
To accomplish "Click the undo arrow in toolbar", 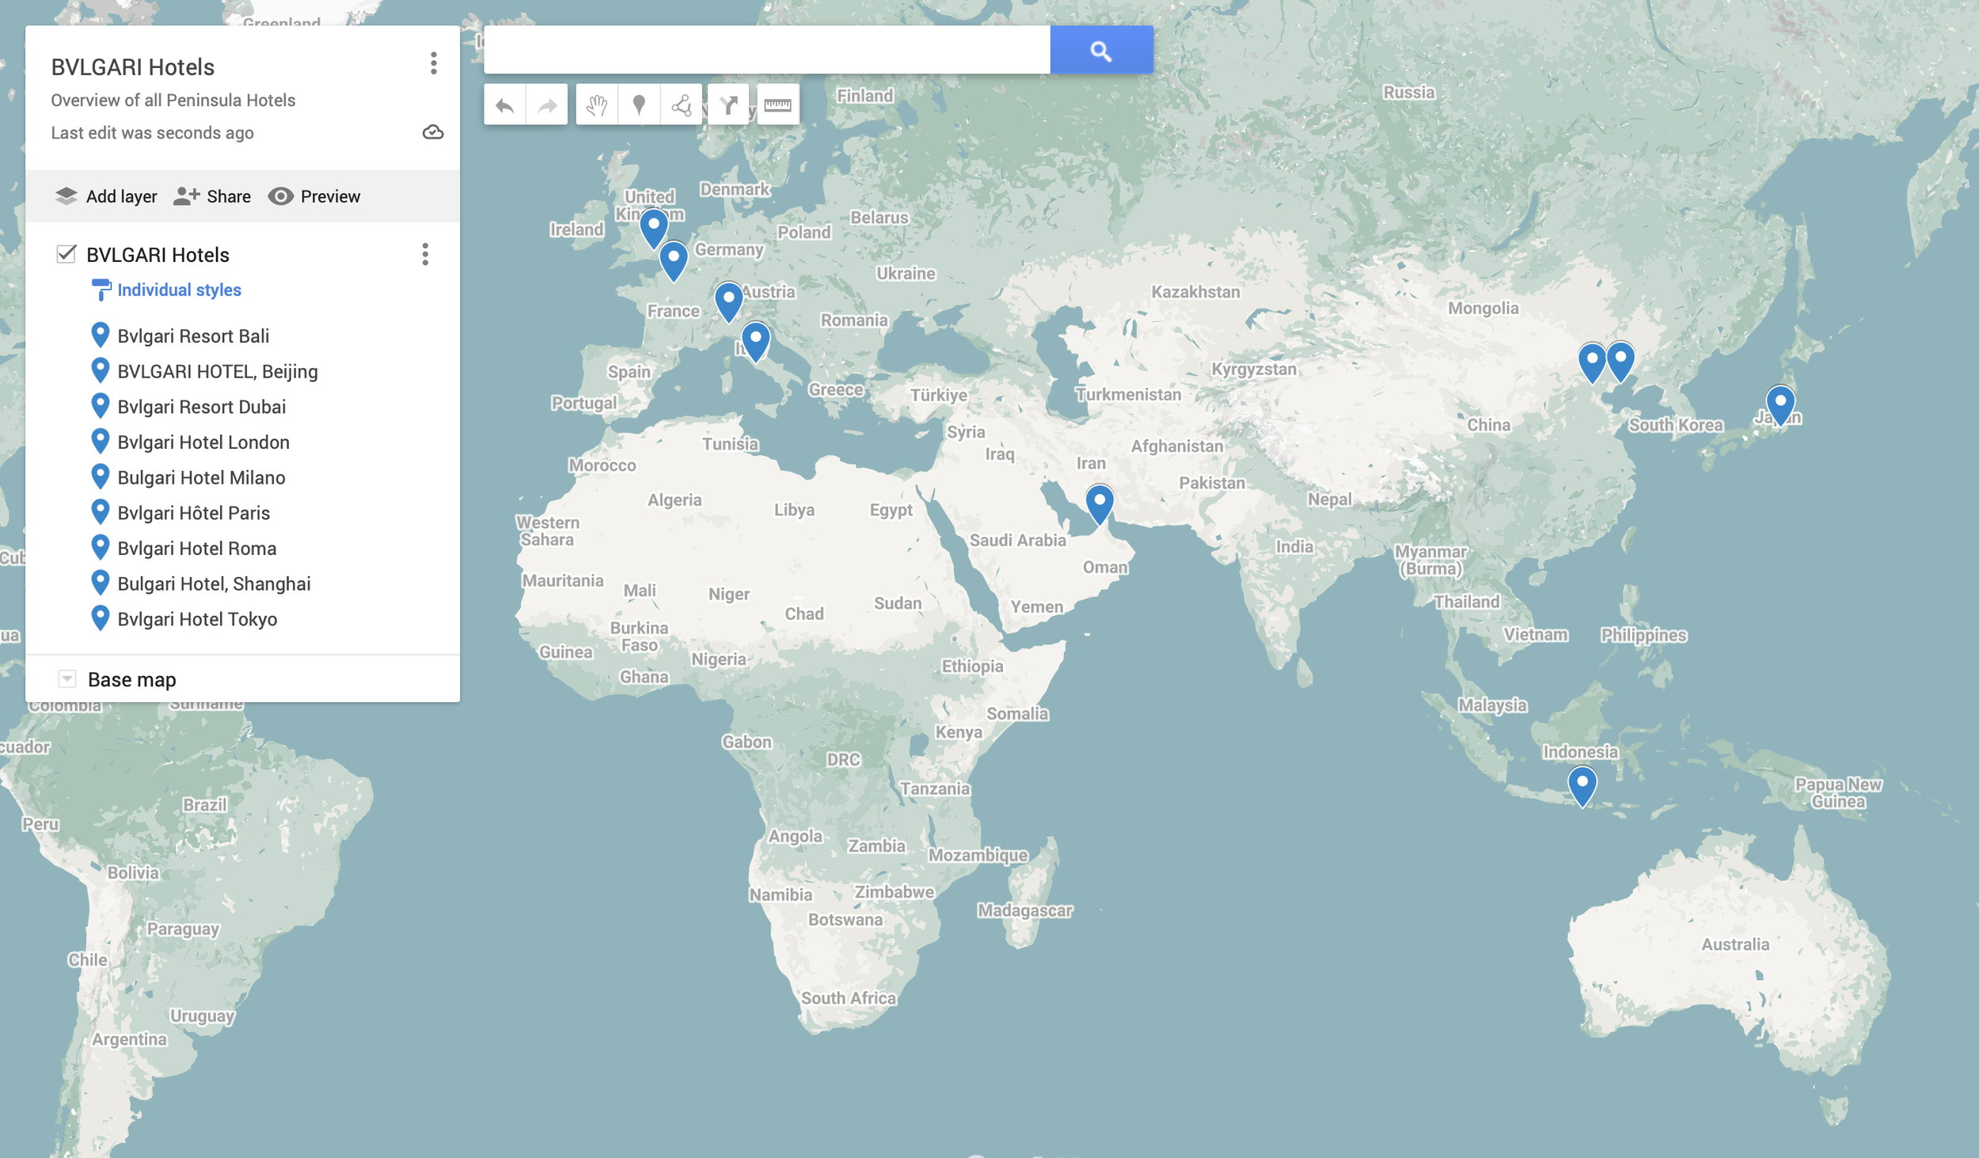I will 505,105.
